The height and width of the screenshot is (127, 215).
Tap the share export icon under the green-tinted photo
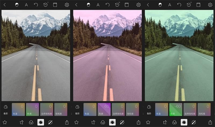coord(210,122)
